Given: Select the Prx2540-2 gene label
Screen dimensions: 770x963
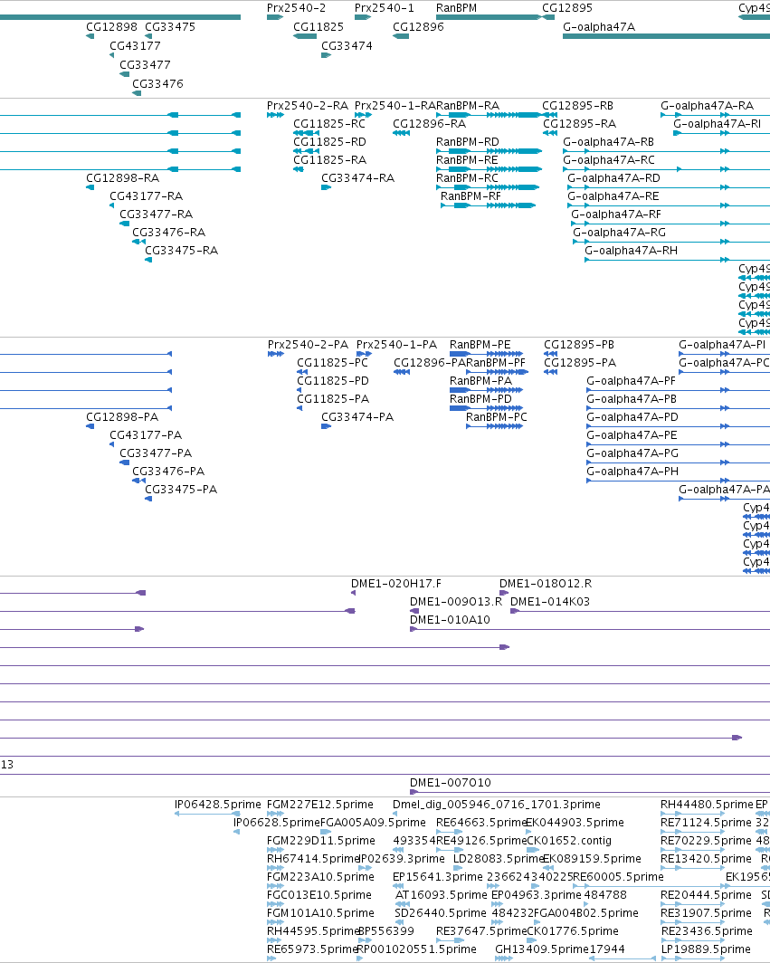Looking at the screenshot, I should point(296,8).
